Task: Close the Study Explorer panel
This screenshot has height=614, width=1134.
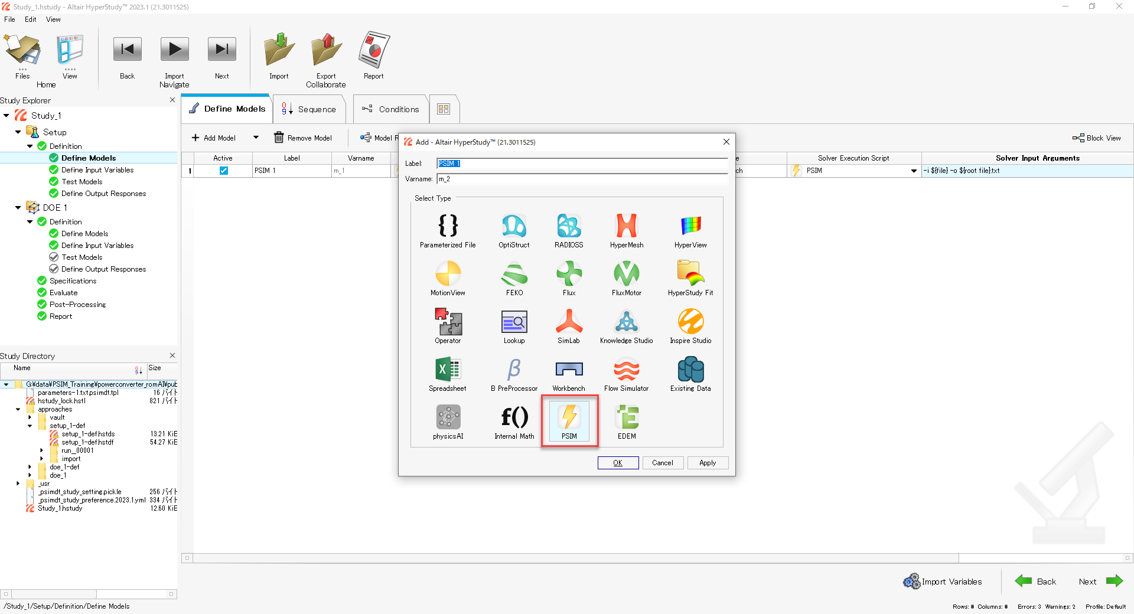Action: pos(172,100)
